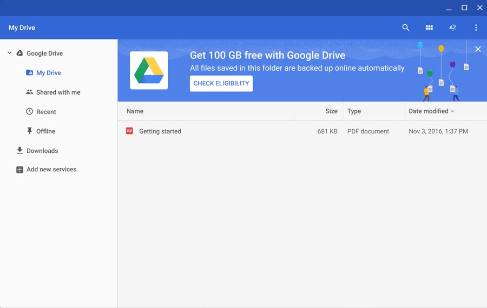
Task: Click the Google Drive triangle icon in sidebar
Action: pyautogui.click(x=19, y=53)
